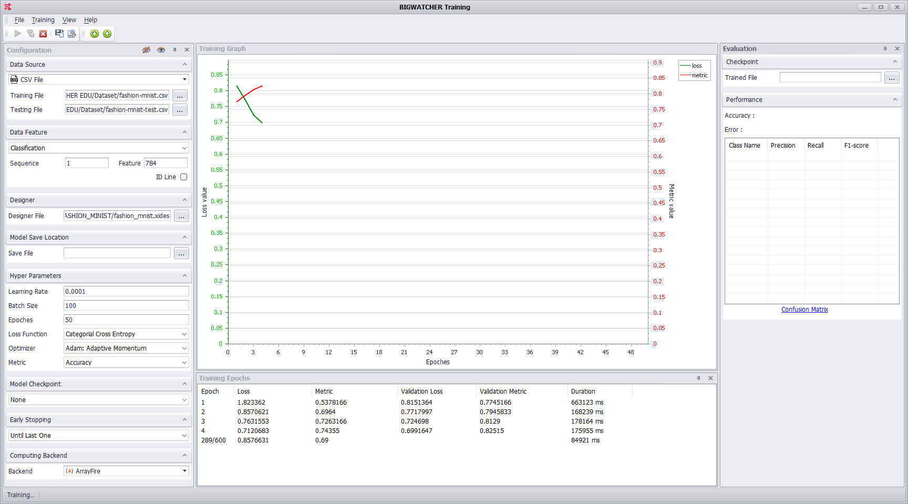Click the crossed-out eye hide icon
Viewport: 908px width, 504px height.
pos(147,50)
